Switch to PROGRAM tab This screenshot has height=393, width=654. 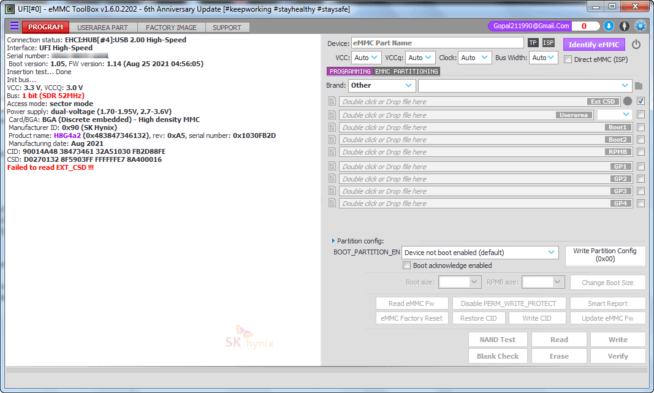click(45, 27)
